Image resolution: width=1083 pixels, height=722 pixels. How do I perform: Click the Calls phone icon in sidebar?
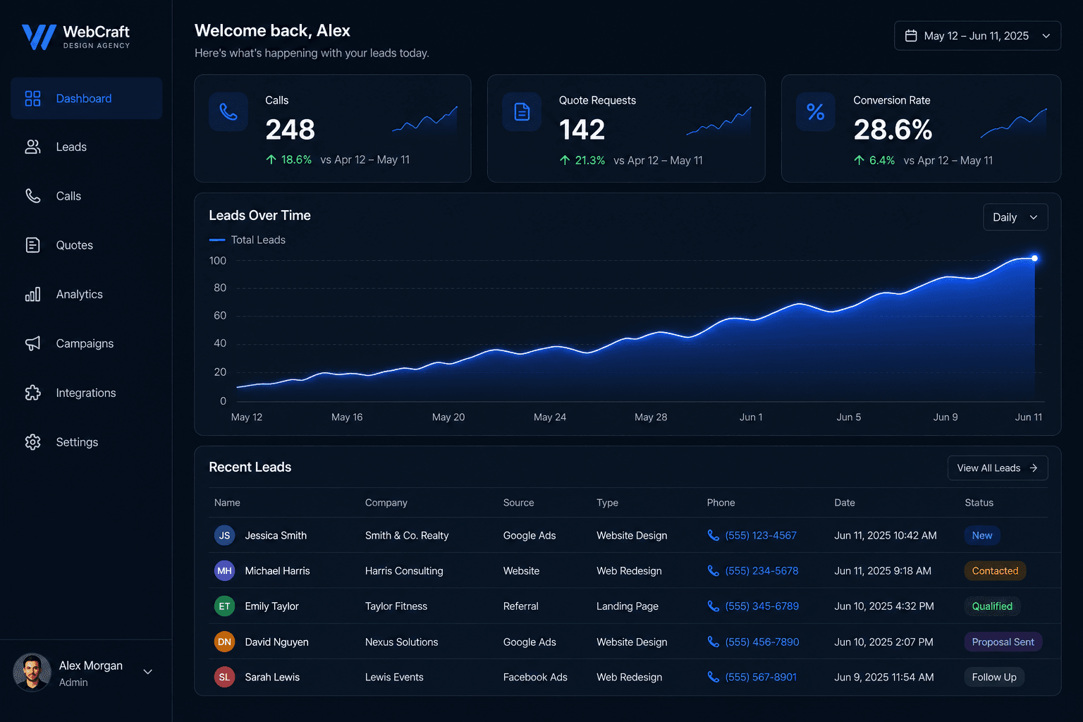coord(32,196)
